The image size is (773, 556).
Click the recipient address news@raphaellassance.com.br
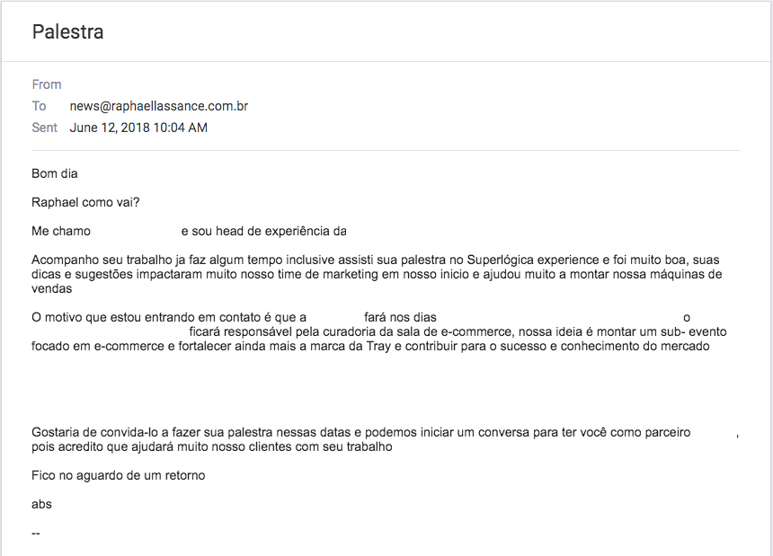tap(159, 106)
